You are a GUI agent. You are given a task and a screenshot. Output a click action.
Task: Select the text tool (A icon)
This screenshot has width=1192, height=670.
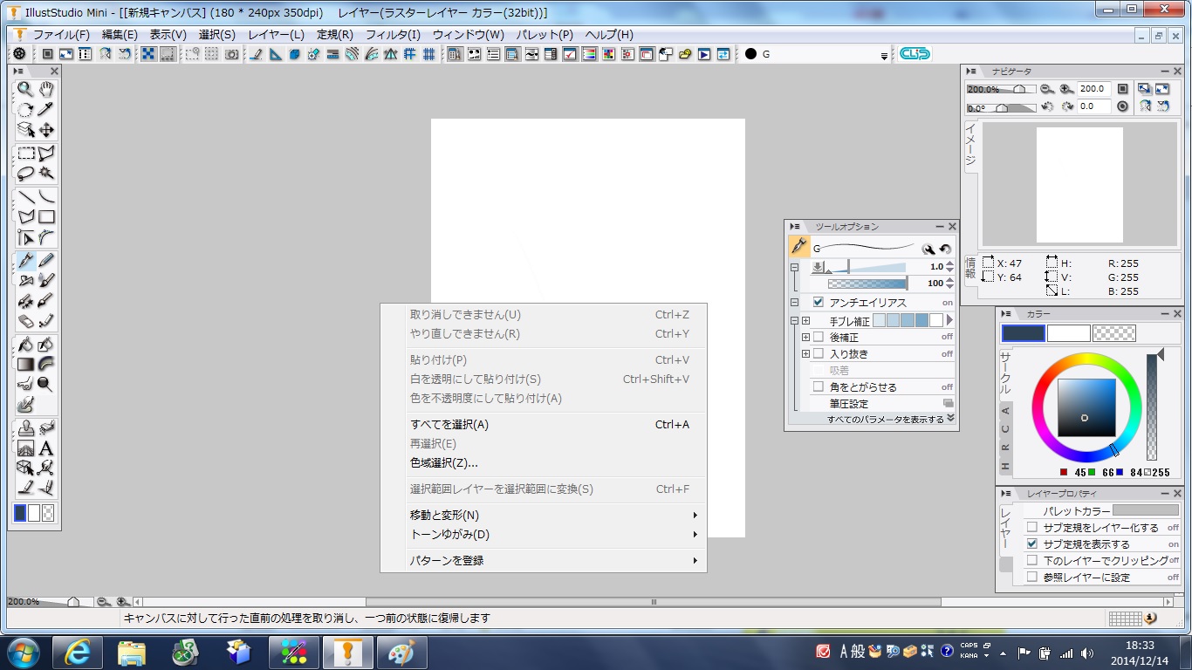[x=46, y=448]
